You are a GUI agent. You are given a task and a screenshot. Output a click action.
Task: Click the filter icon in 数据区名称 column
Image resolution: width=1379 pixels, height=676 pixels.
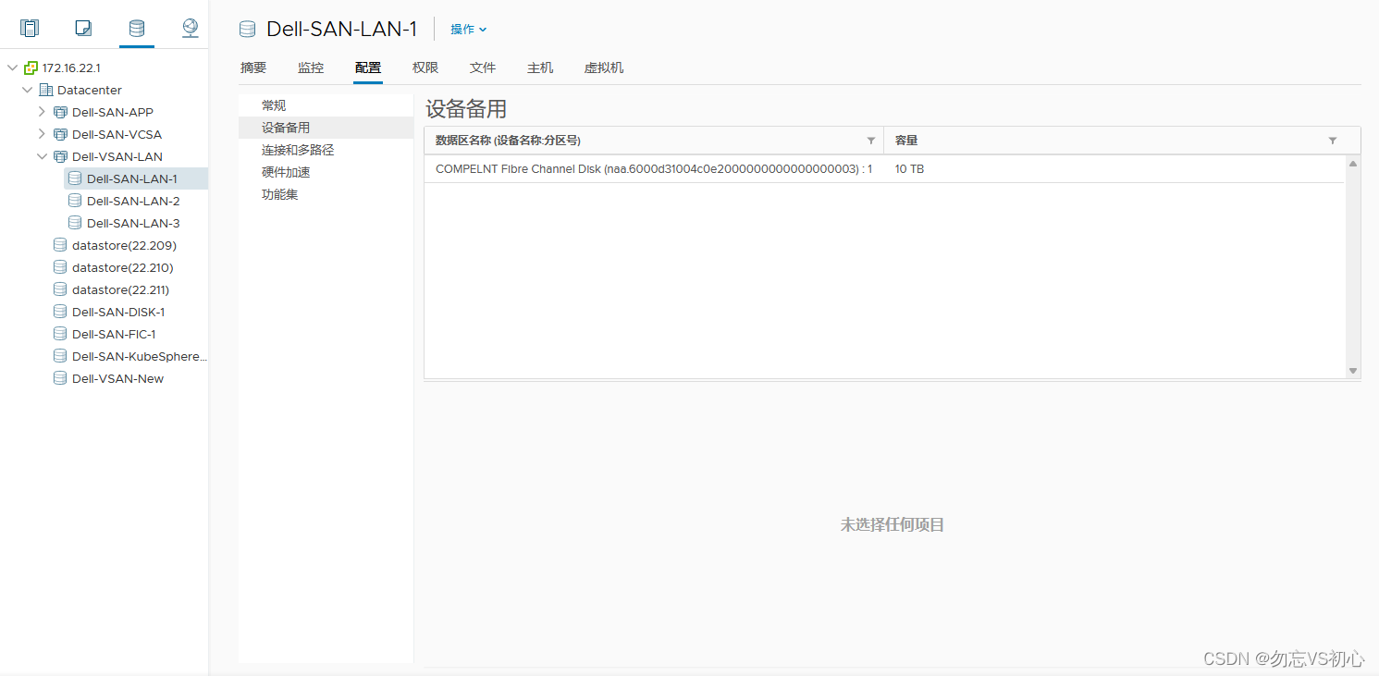click(x=870, y=141)
